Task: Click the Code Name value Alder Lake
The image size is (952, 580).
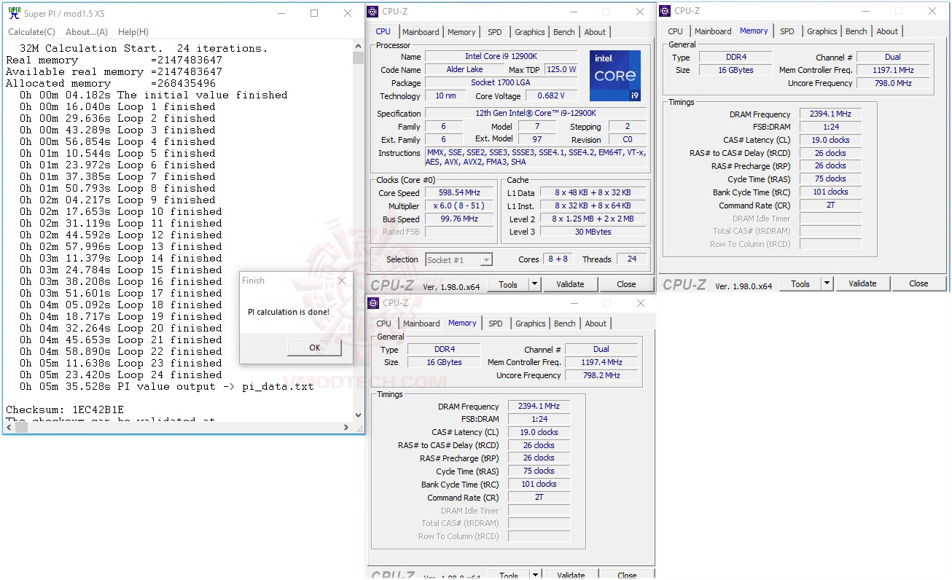Action: 464,70
